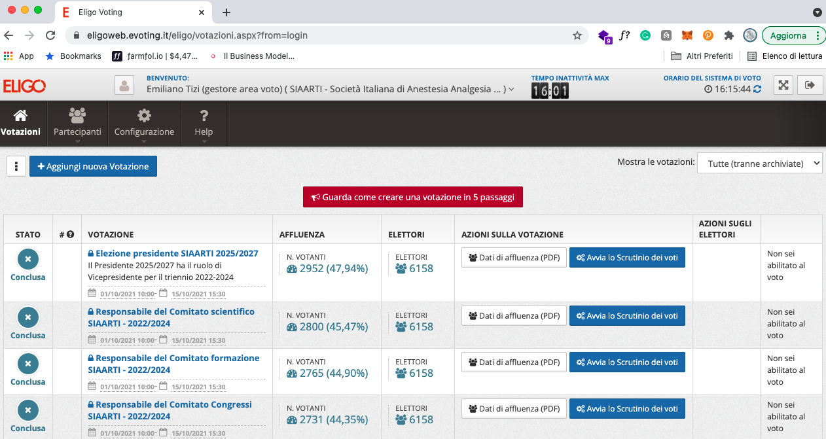
Task: Reload the page in the browser
Action: [50, 35]
